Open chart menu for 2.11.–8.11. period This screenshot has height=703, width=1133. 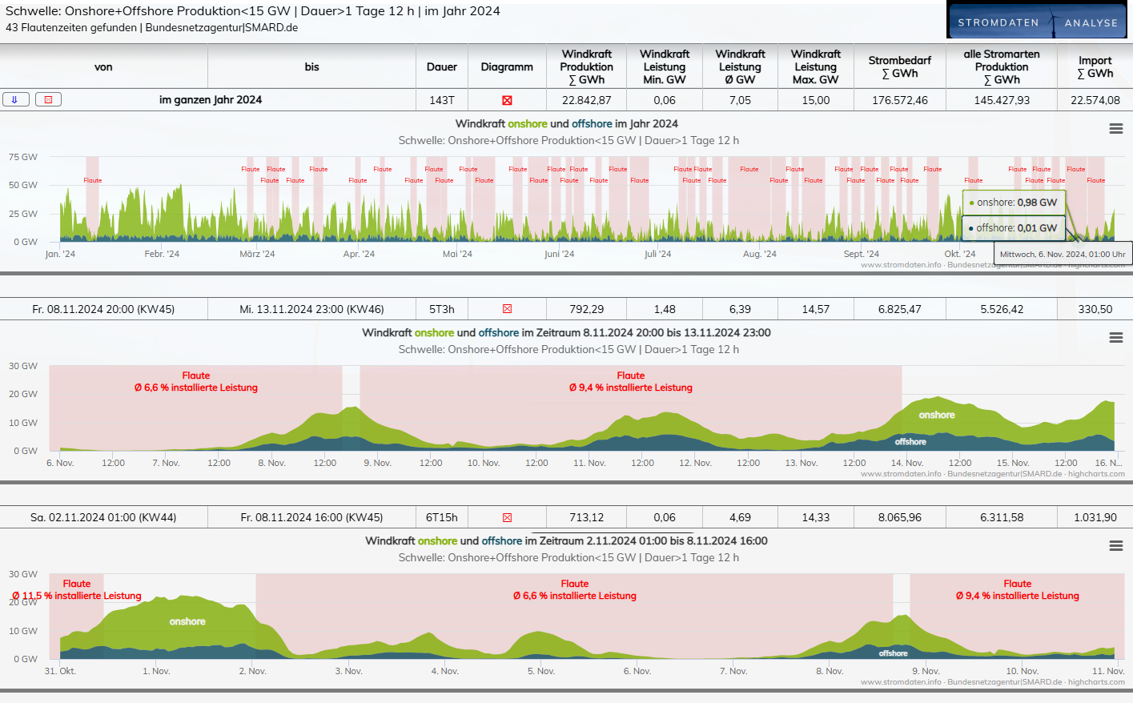coord(1115,546)
